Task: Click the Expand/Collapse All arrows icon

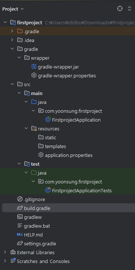Action: [129, 8]
